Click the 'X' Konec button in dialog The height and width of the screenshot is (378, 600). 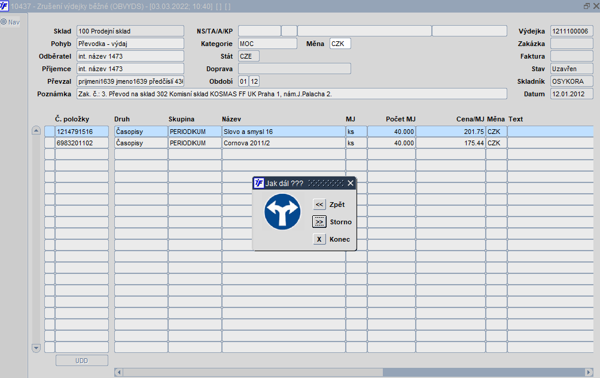pyautogui.click(x=319, y=239)
